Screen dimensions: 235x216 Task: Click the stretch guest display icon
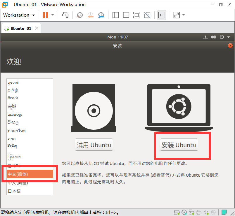coord(177,15)
